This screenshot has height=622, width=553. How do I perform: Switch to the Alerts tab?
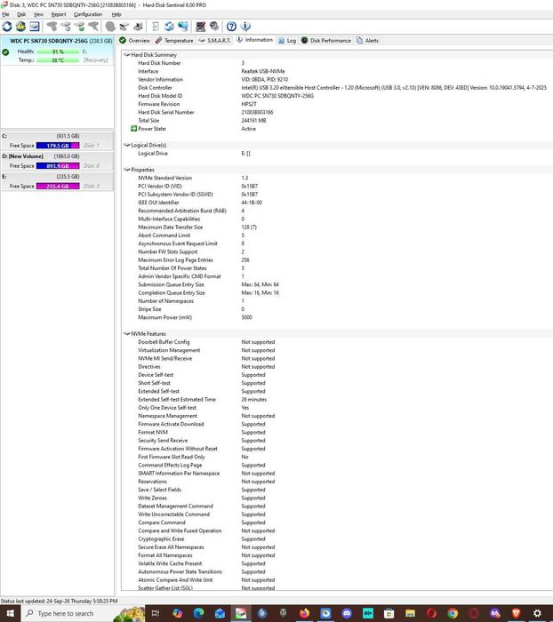367,41
